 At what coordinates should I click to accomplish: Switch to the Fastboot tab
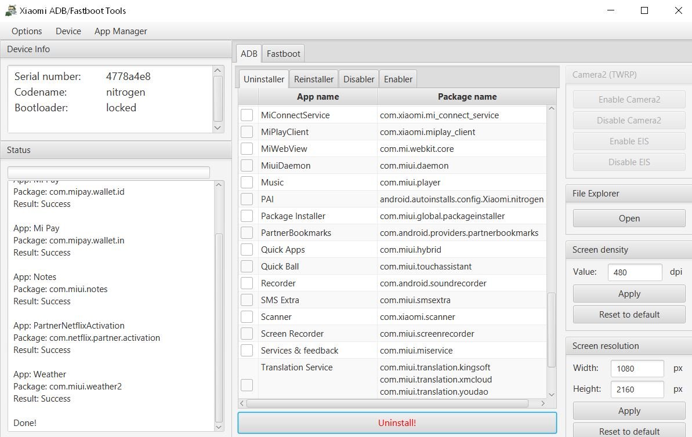283,53
